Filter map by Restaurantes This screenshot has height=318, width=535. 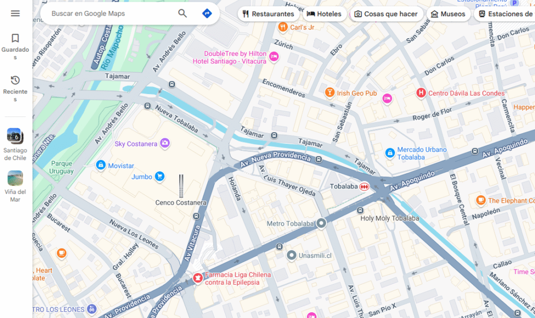click(x=268, y=14)
